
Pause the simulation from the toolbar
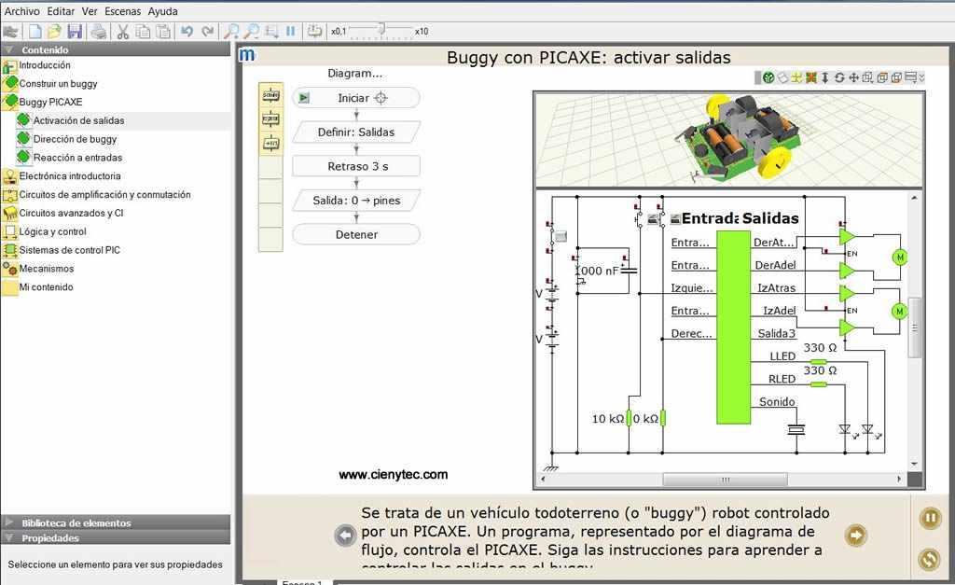tap(290, 31)
